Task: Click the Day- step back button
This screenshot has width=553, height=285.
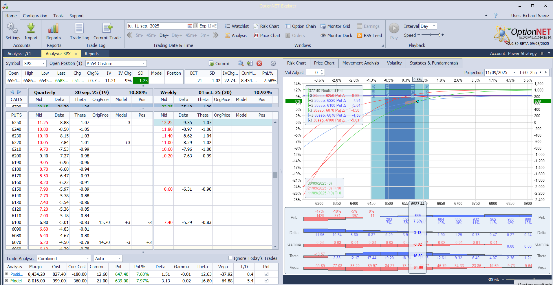Action: [x=164, y=35]
